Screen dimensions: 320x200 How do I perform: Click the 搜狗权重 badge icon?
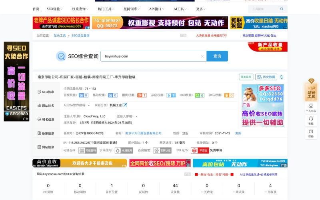coord(142,95)
